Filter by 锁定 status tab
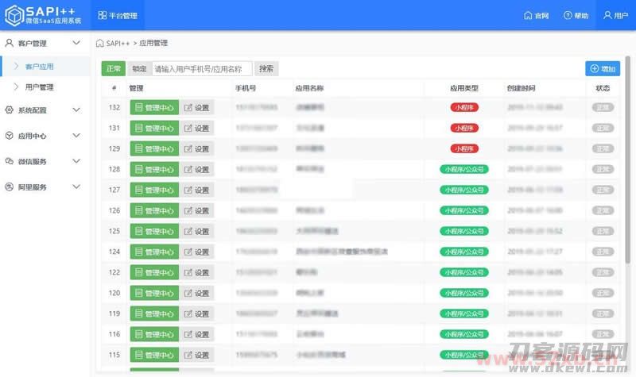 (139, 69)
